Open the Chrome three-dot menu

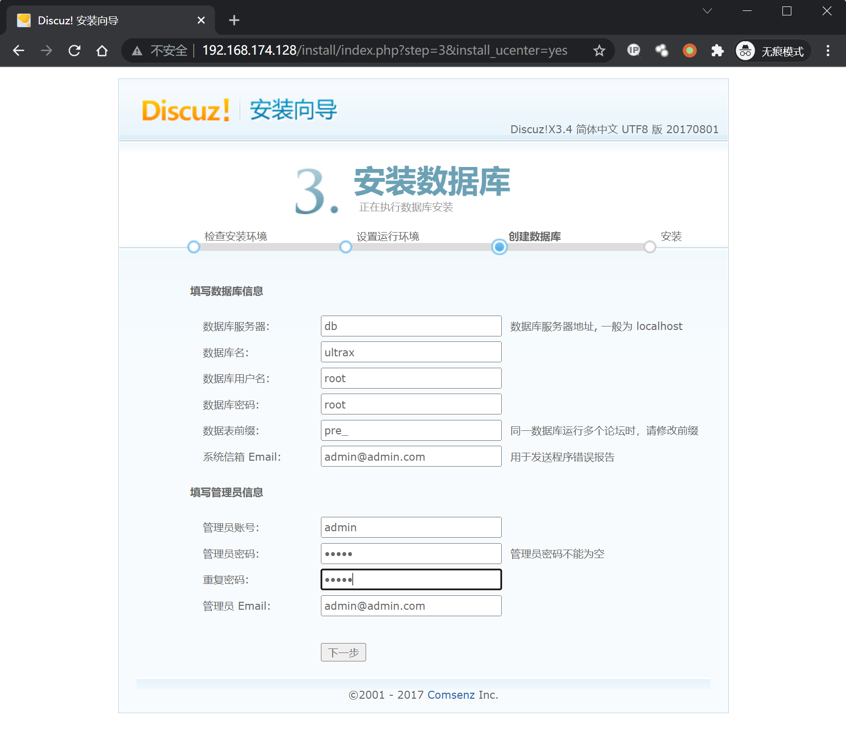point(828,51)
